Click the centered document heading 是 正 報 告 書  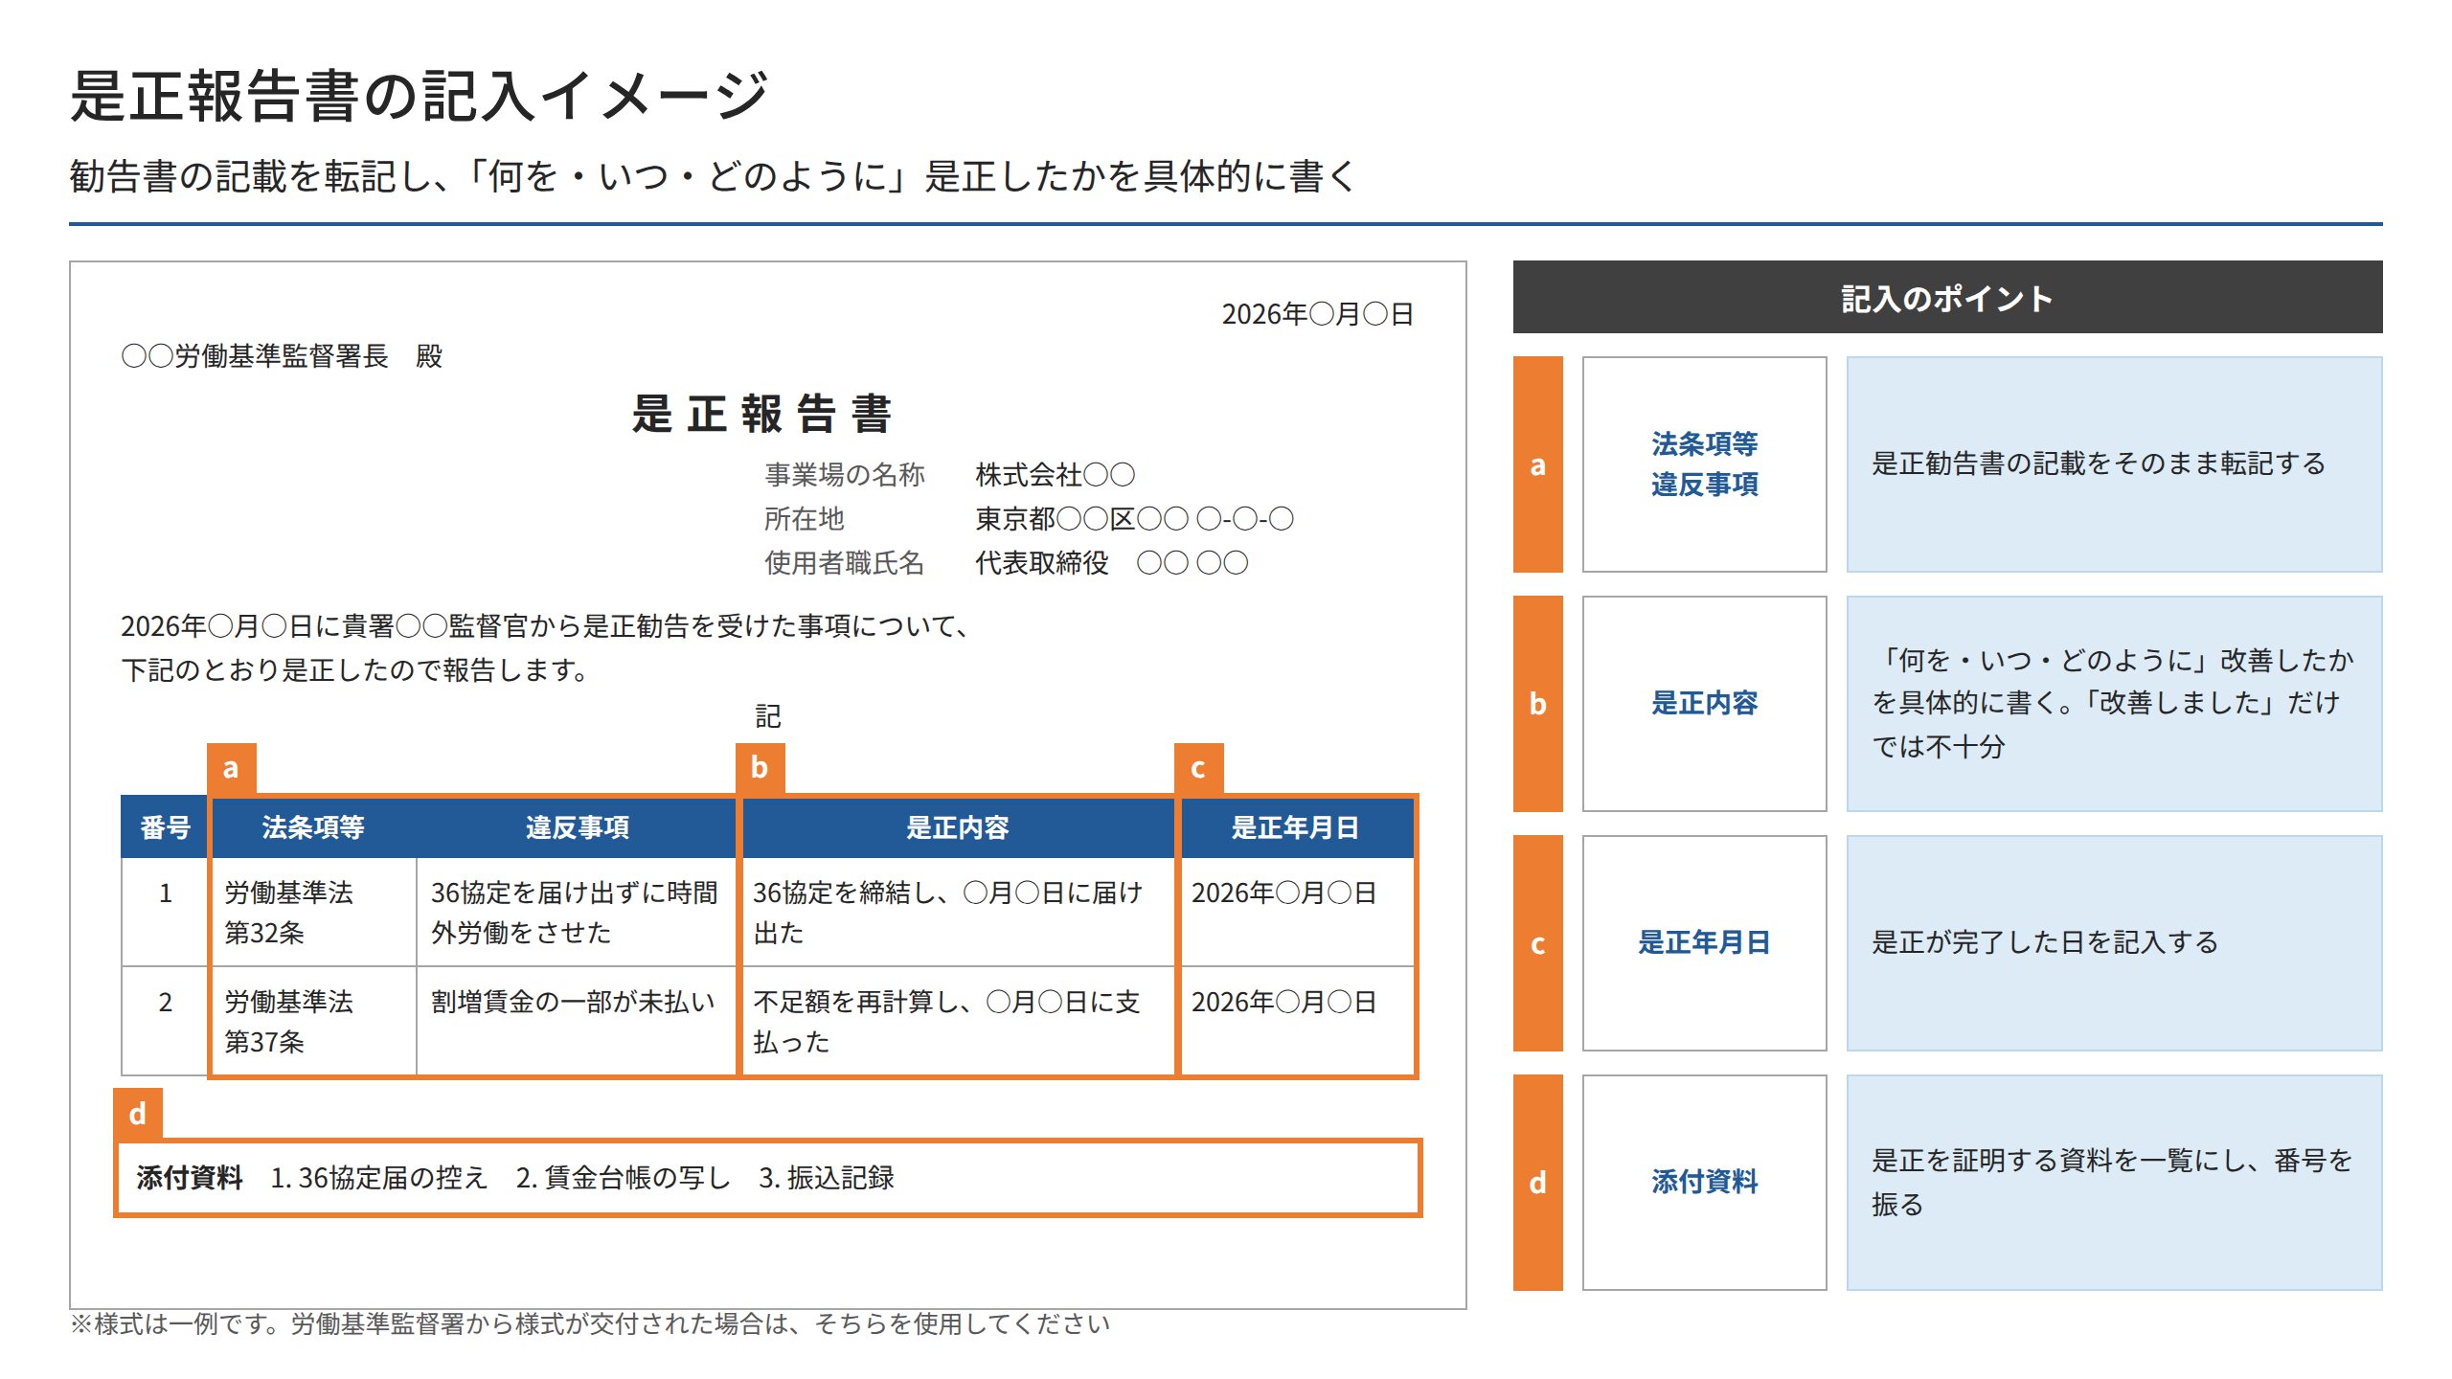tap(762, 414)
